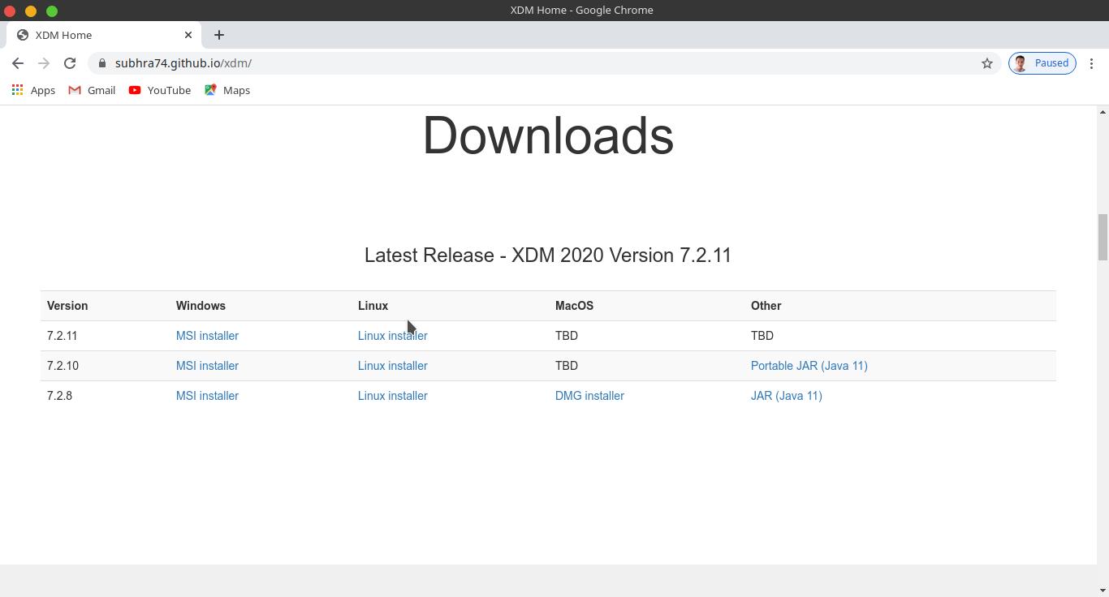Screen dimensions: 1109x597
Task: Click the MacOS column header
Action: pyautogui.click(x=574, y=306)
